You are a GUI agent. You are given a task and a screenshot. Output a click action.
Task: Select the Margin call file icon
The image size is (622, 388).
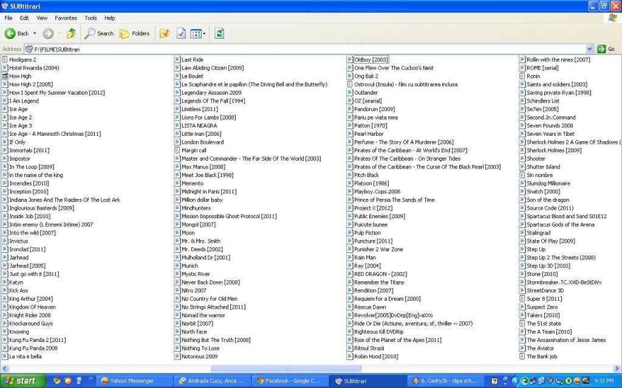tap(177, 150)
